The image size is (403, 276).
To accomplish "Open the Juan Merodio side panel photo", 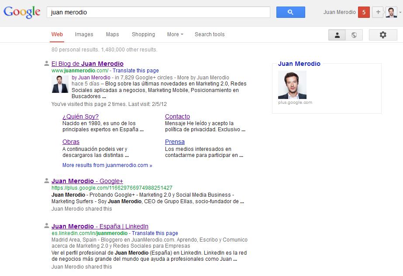I will point(292,85).
